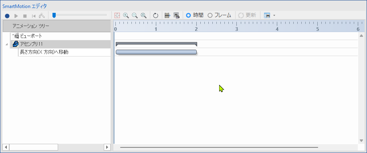Click the アニメーション ツリー header
The image size is (367, 153).
click(x=56, y=26)
